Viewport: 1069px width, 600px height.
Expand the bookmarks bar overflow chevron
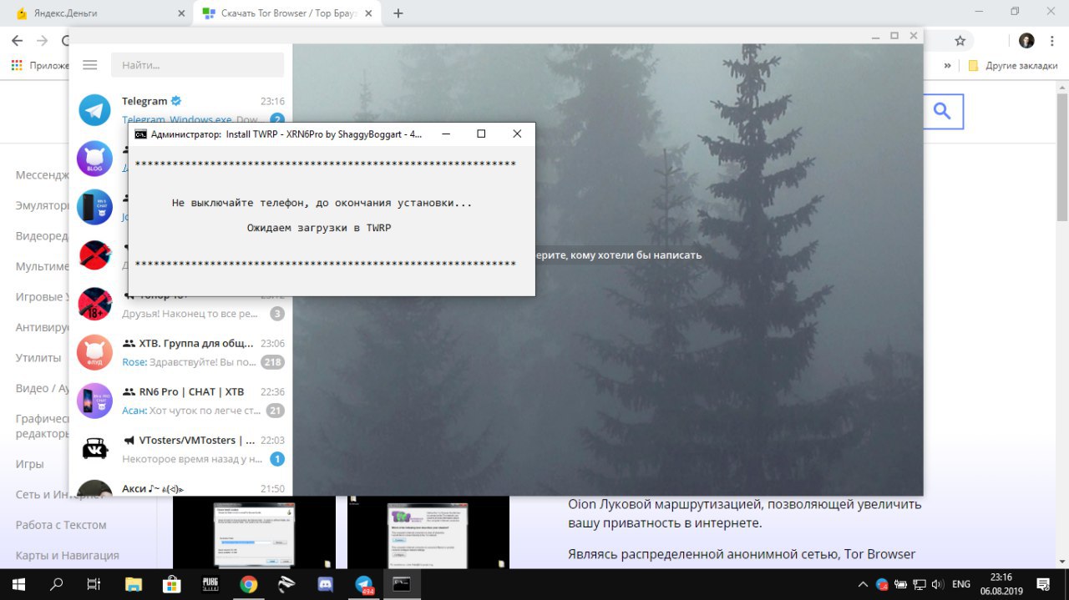coord(948,65)
